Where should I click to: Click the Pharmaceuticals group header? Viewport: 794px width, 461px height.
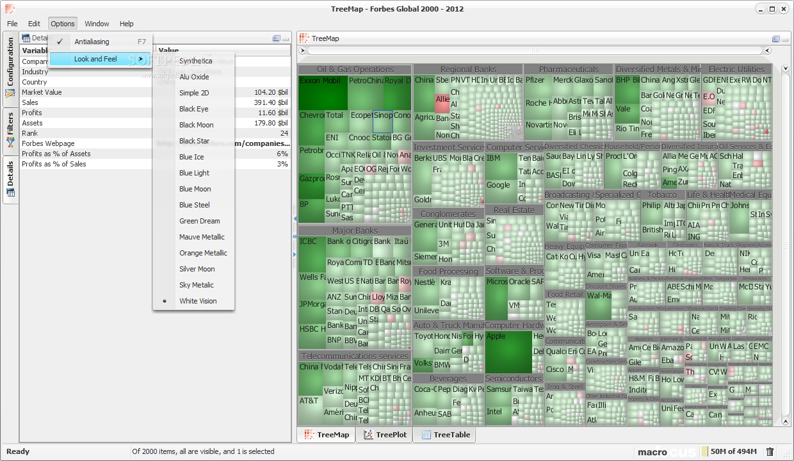(569, 69)
